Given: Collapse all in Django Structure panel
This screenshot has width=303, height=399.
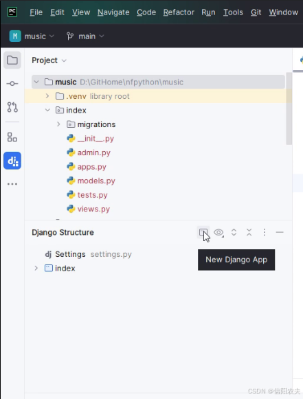Looking at the screenshot, I should [249, 232].
